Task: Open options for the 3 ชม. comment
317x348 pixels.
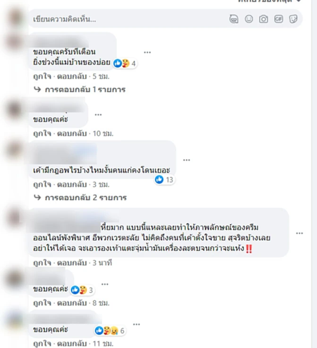Action: 187,160
